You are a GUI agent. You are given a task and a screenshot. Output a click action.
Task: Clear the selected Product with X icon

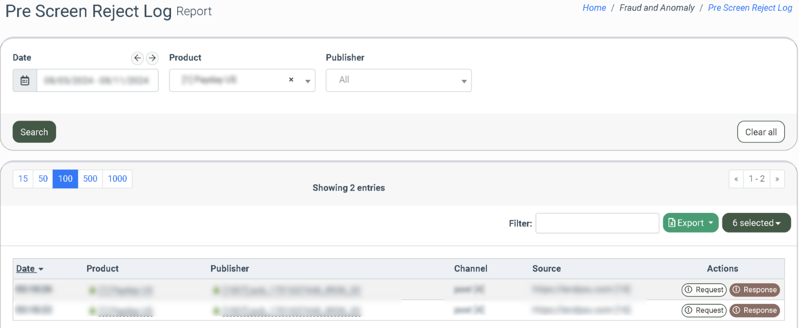pos(291,80)
